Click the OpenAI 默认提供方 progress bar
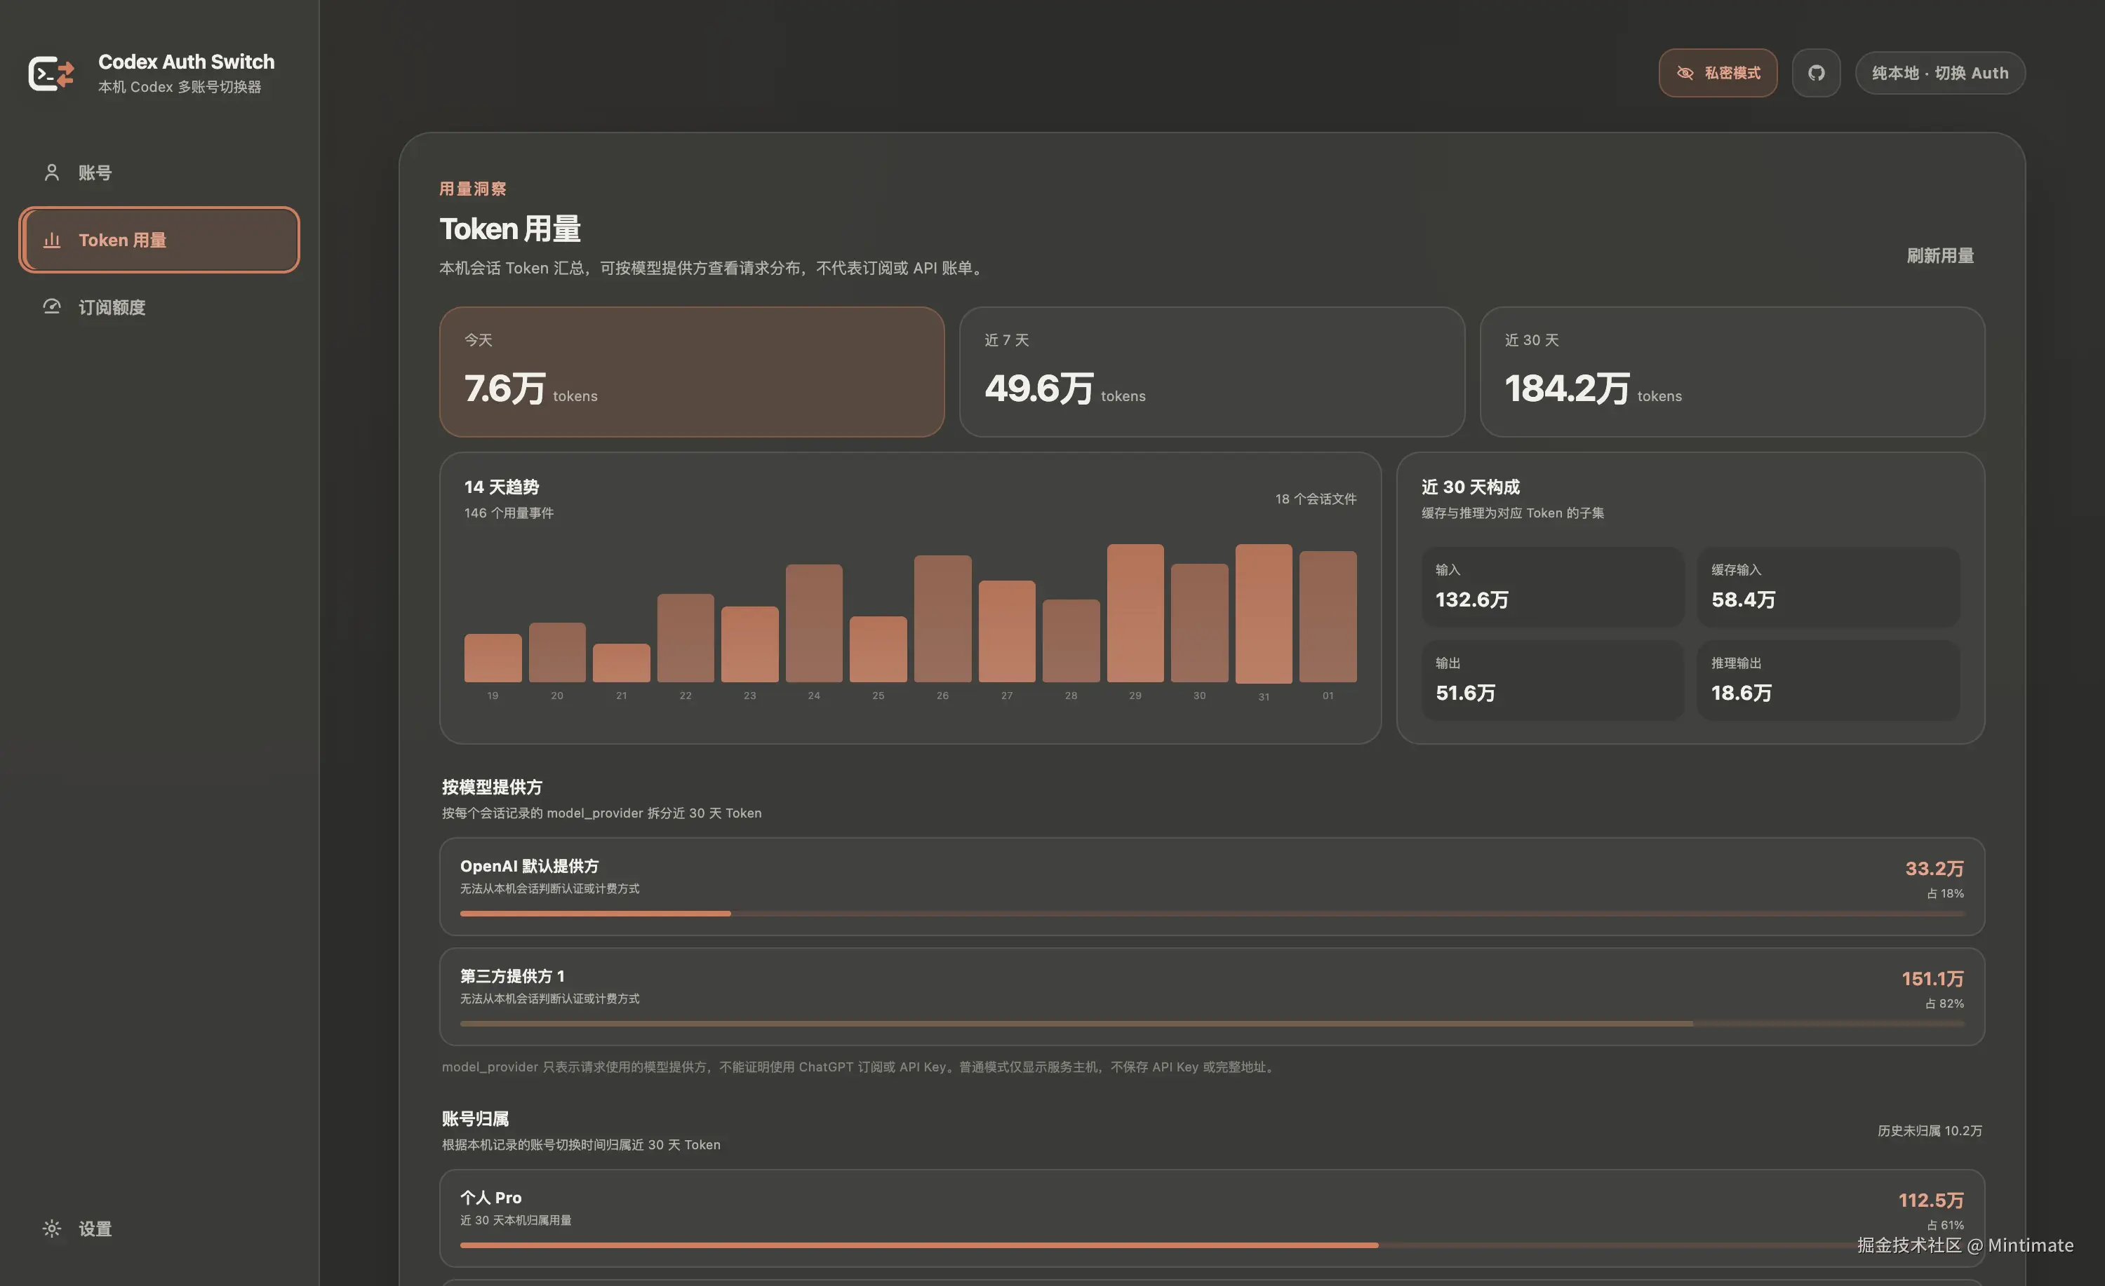This screenshot has height=1286, width=2105. tap(1211, 914)
